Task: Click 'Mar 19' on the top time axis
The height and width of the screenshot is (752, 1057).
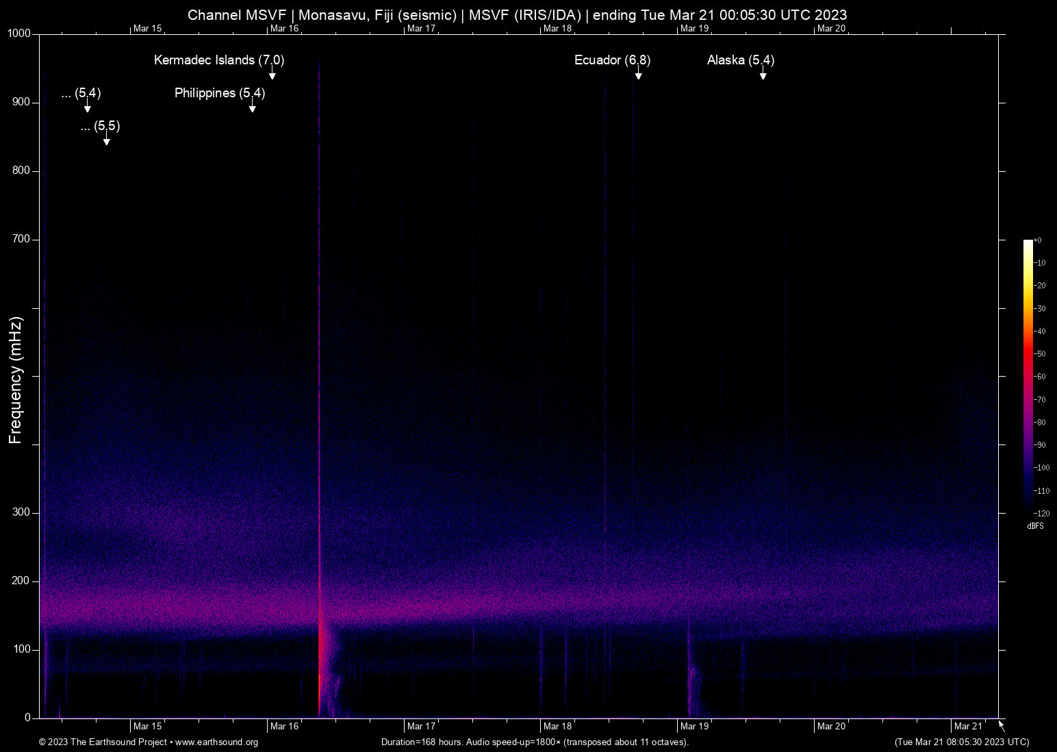Action: [x=695, y=29]
